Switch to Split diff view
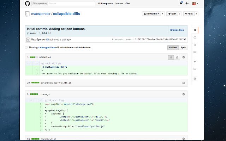 [x=183, y=48]
